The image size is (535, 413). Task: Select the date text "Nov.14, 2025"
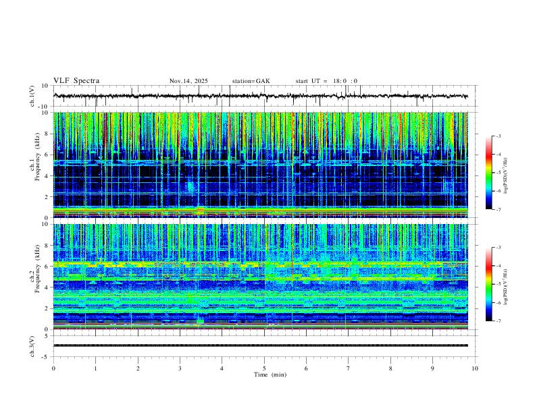tap(188, 81)
